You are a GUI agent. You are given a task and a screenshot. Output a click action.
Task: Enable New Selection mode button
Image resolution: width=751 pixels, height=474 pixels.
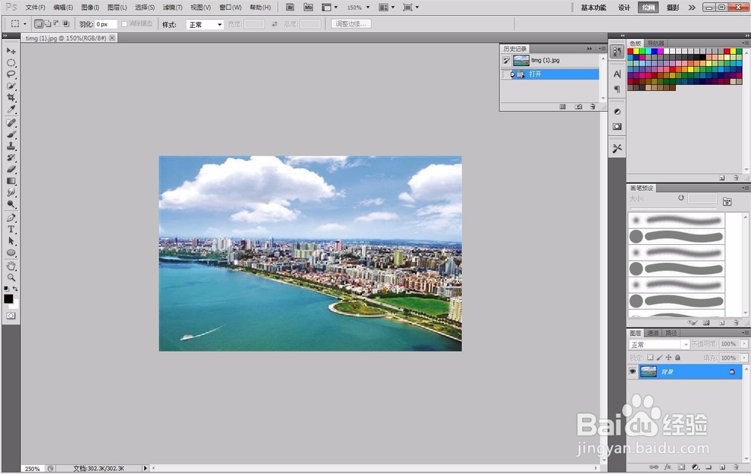pyautogui.click(x=39, y=23)
